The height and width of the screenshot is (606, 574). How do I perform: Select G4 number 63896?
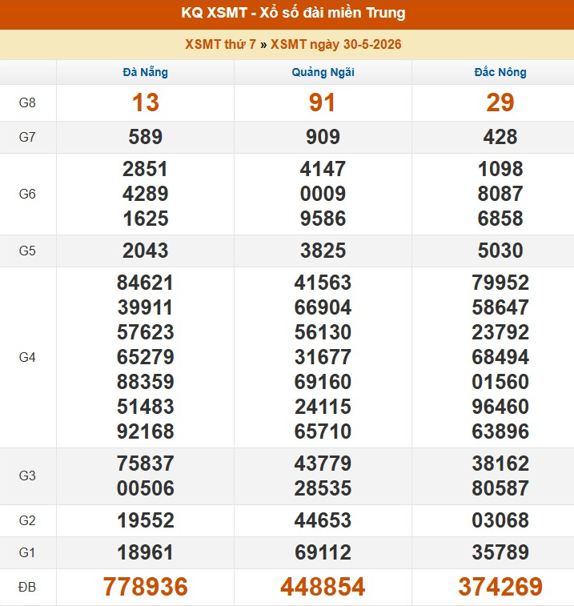(x=500, y=431)
